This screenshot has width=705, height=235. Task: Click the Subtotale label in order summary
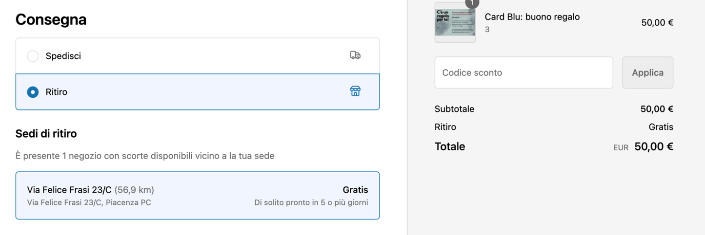(x=454, y=109)
